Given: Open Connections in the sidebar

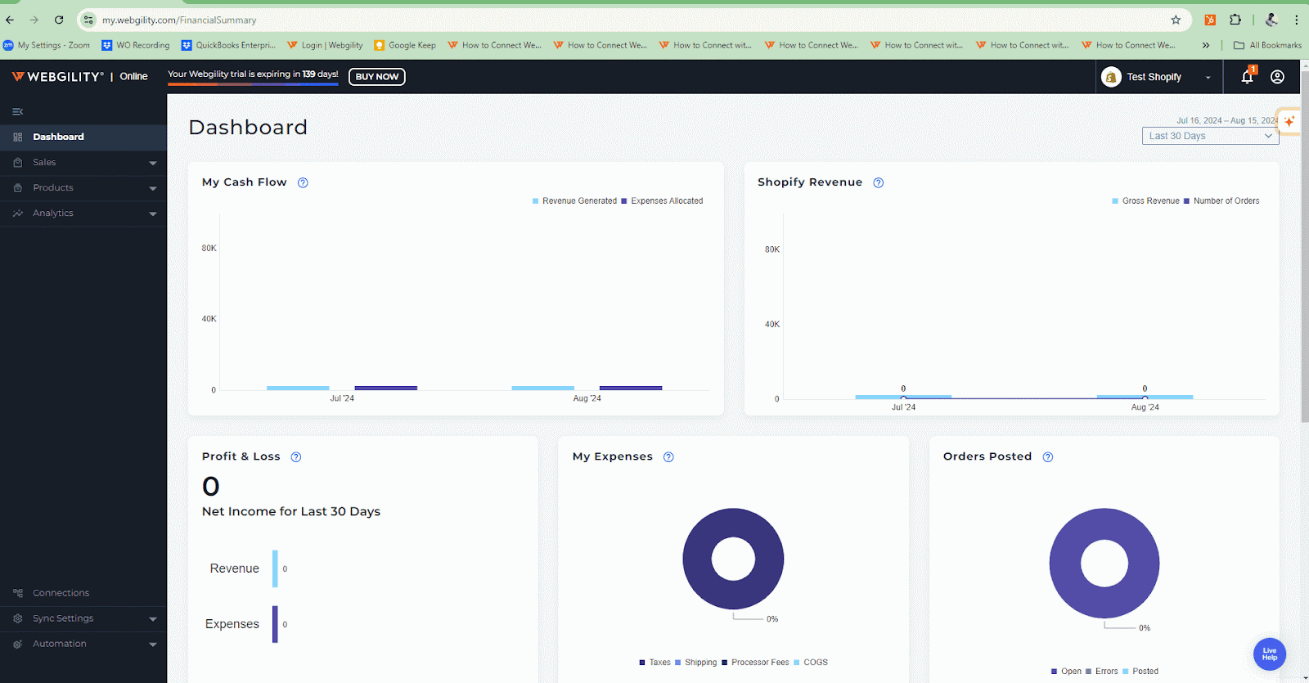Looking at the screenshot, I should tap(61, 593).
